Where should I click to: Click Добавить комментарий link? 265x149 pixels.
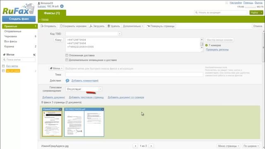(85, 81)
